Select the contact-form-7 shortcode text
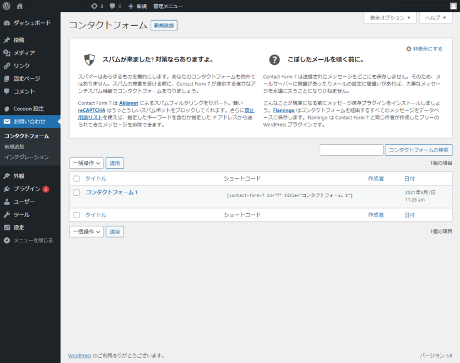The height and width of the screenshot is (363, 460). point(290,195)
